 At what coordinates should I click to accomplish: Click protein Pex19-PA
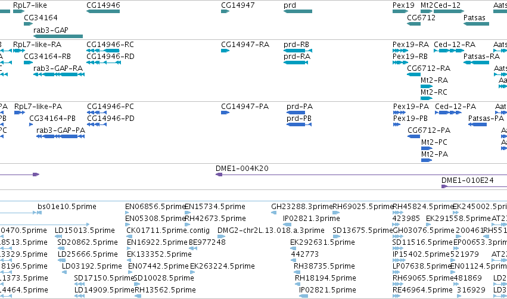click(x=399, y=113)
